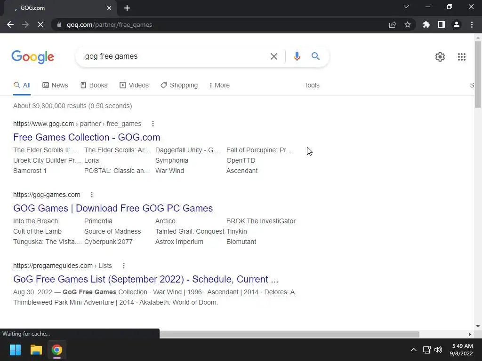Open the Google apps grid

tap(461, 57)
